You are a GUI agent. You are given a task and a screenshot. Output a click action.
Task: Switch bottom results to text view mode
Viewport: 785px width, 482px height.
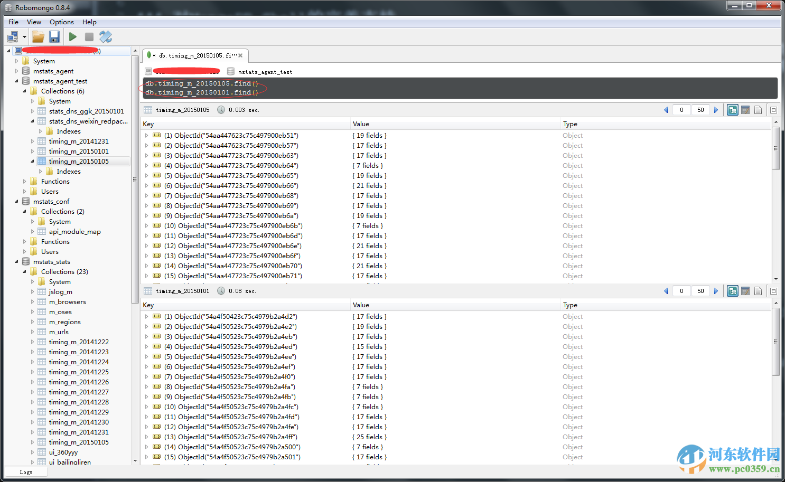(758, 291)
